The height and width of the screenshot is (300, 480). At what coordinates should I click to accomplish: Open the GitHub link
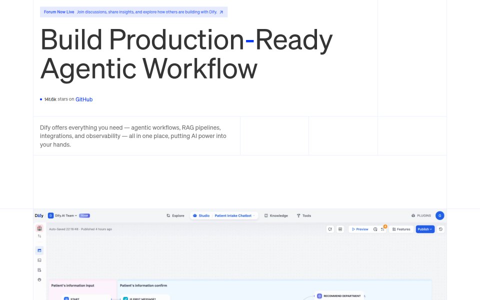pyautogui.click(x=84, y=99)
